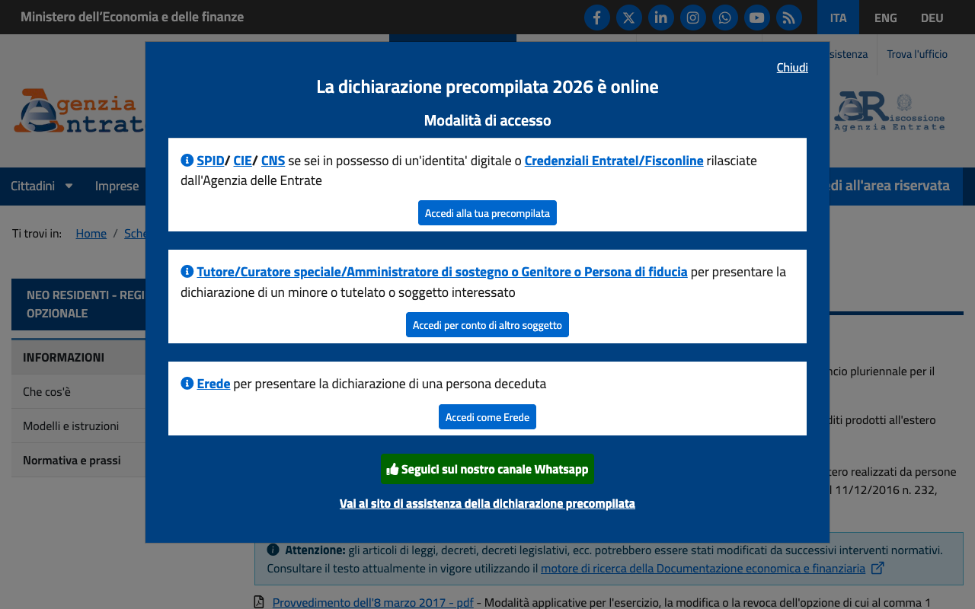
Task: Click the Accedi come Erede button
Action: click(487, 417)
